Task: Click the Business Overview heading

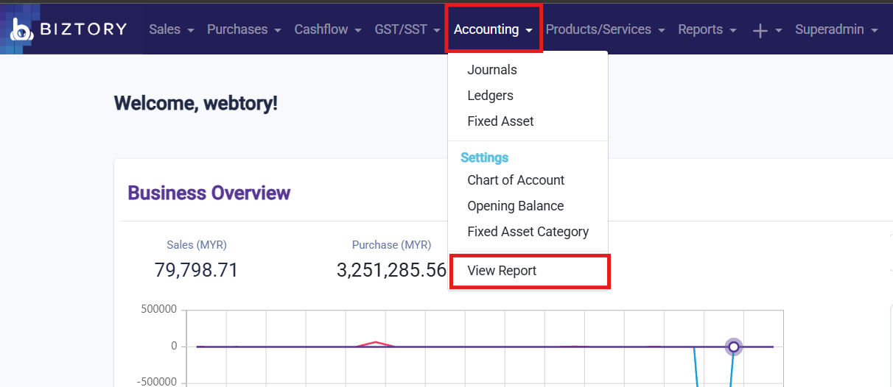Action: coord(209,193)
